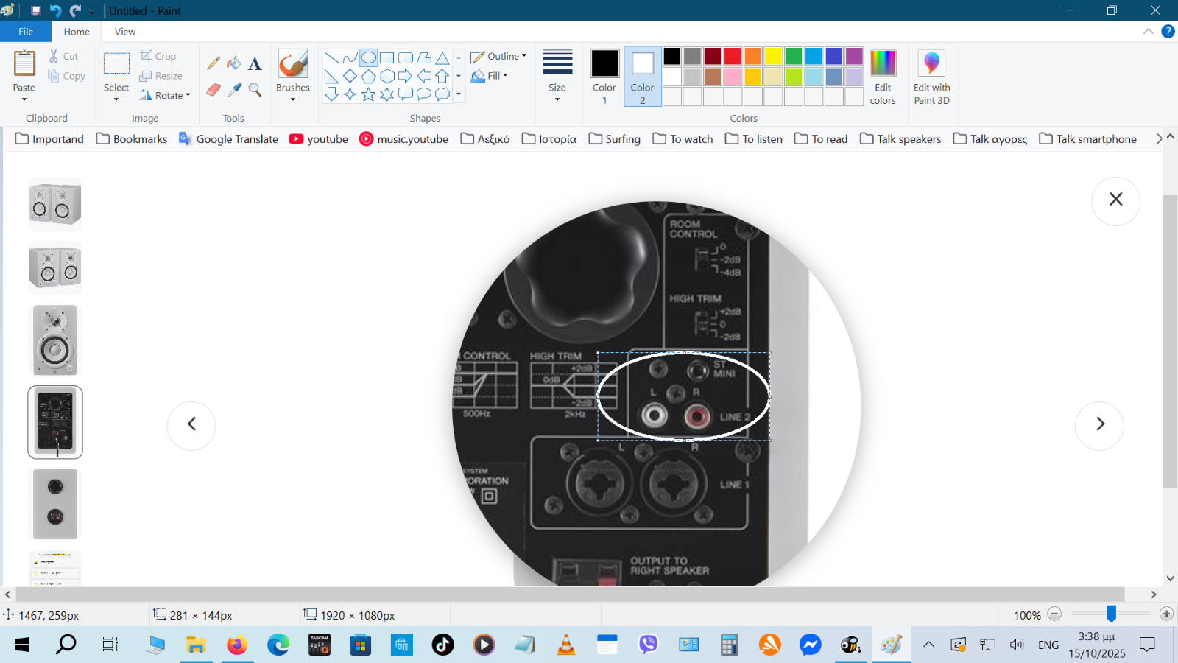Viewport: 1178px width, 663px height.
Task: Click the Brushes tool icon
Action: (293, 64)
